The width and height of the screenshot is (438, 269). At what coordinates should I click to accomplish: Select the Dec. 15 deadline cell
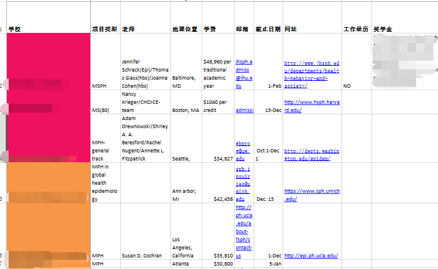click(269, 183)
